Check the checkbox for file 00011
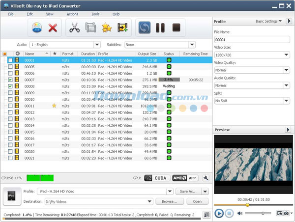 [x=10, y=106]
